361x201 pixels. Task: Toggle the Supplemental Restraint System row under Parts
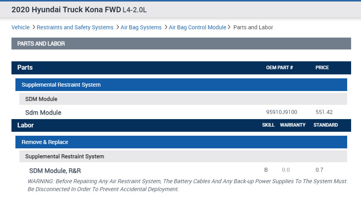point(61,85)
